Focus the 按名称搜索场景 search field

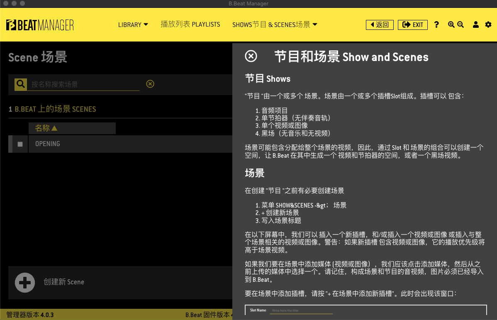(x=83, y=84)
